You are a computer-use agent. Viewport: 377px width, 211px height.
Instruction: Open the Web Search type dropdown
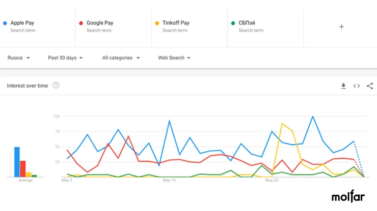tap(174, 58)
